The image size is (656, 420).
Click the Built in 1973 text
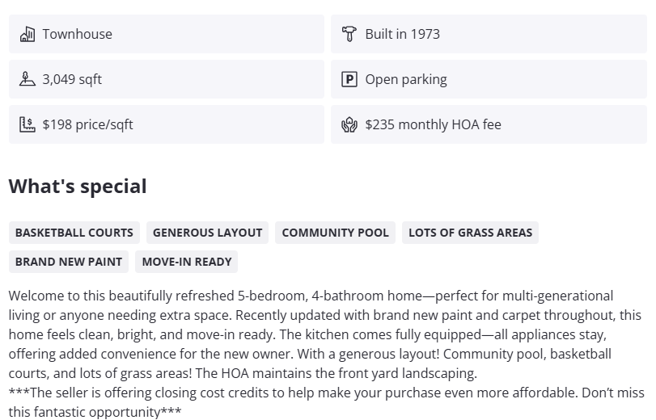(402, 34)
